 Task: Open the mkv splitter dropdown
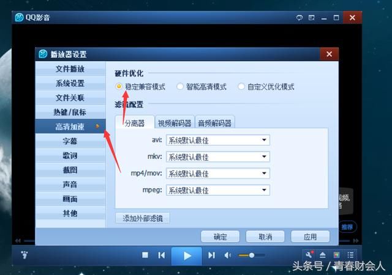[x=218, y=156]
